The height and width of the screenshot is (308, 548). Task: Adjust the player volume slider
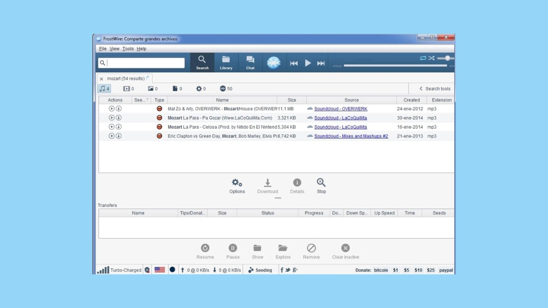(x=446, y=58)
